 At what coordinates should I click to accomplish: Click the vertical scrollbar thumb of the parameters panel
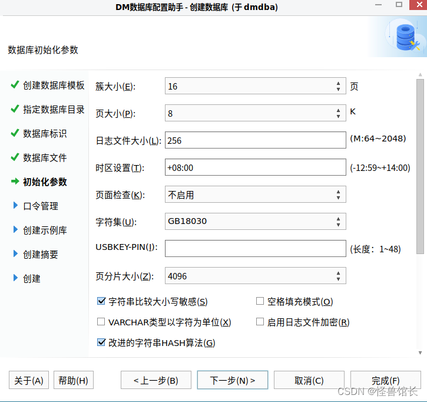coord(420,166)
